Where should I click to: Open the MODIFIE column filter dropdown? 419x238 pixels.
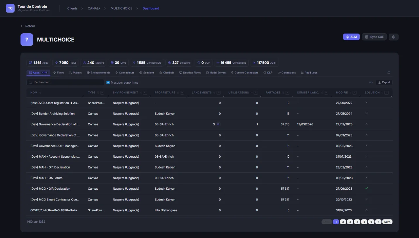[355, 93]
